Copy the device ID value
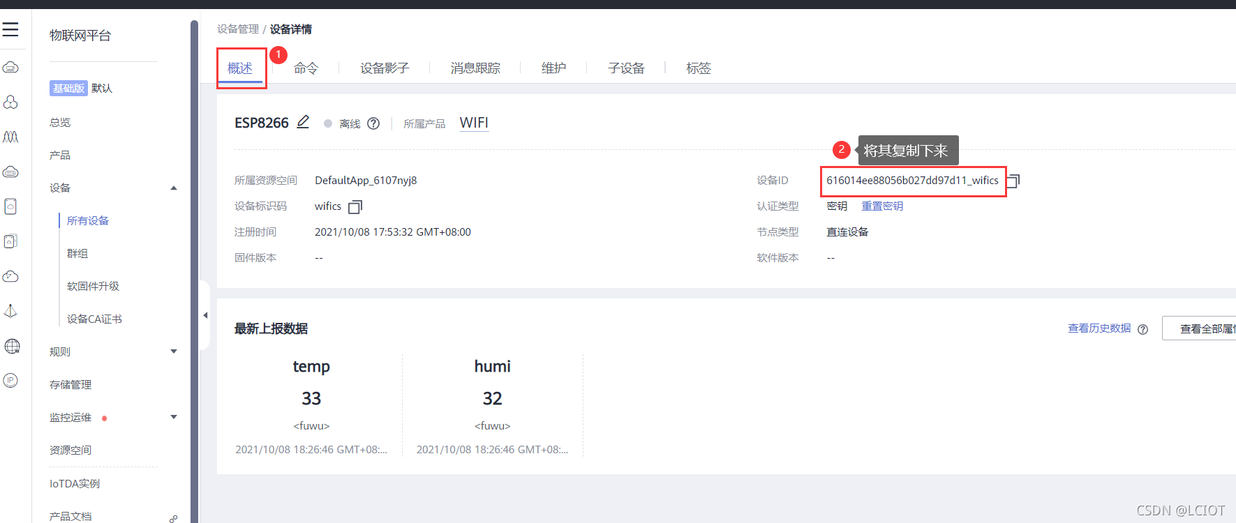This screenshot has height=523, width=1236. 1013,181
